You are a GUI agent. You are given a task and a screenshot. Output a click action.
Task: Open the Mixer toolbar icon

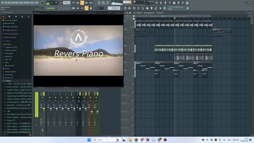[139, 8]
